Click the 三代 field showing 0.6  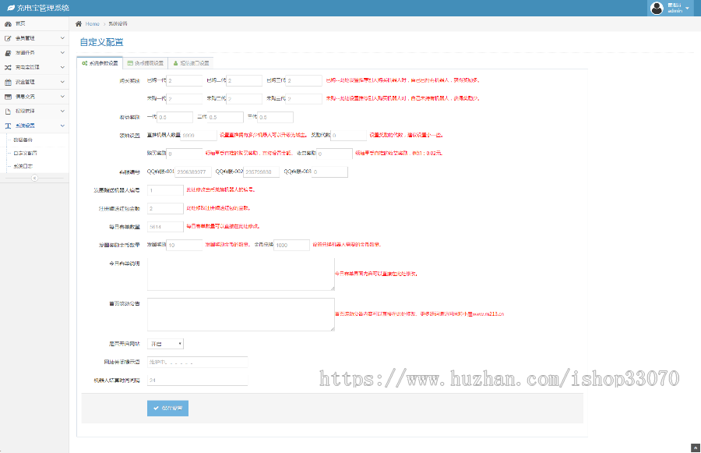point(276,117)
